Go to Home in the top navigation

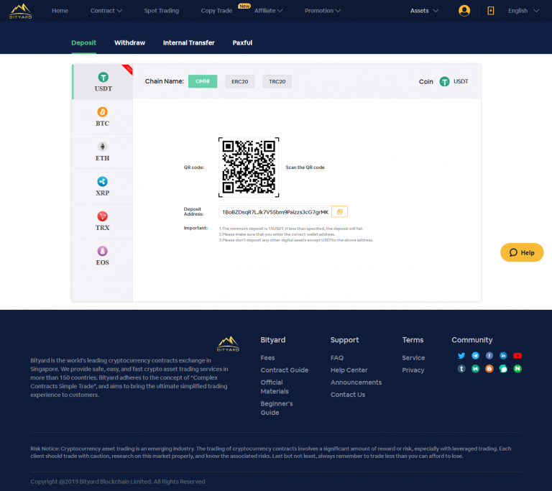click(60, 11)
